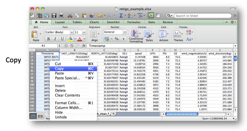The height and width of the screenshot is (131, 247).
Task: Click the fx function icon in formula bar
Action: pos(84,46)
